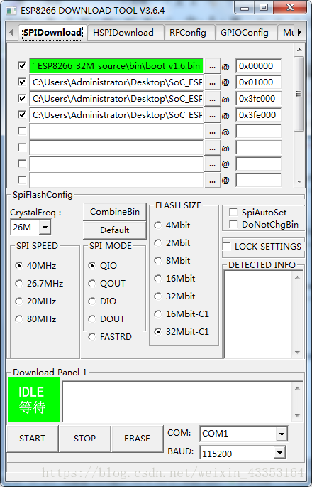Click download log scroll-up arrow
This screenshot has height=487, width=312.
click(x=297, y=388)
